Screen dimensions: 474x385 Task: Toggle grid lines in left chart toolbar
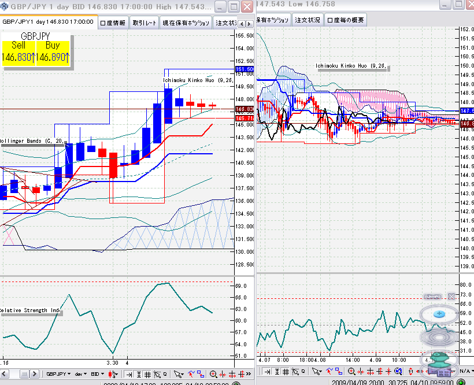coord(147,375)
